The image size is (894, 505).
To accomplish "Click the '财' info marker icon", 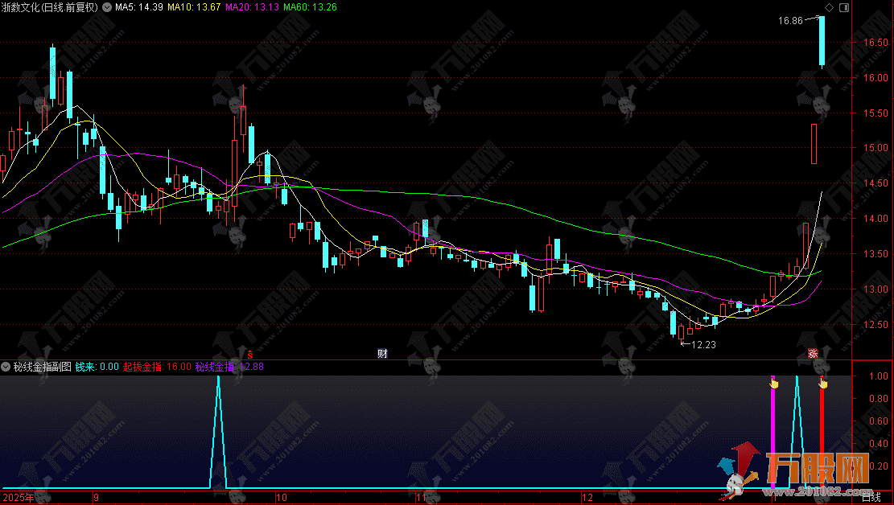I will pos(383,354).
